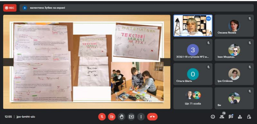Click the meeting code jpx-bmht-aic
This screenshot has height=124, width=257.
point(26,117)
